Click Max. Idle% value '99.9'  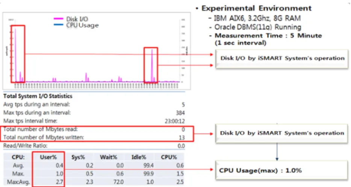(149, 173)
